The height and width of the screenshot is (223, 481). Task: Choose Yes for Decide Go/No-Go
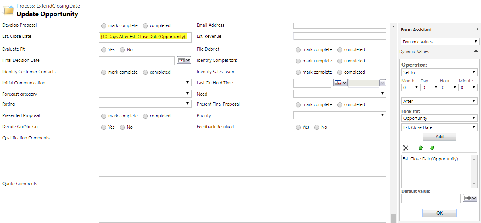104,127
